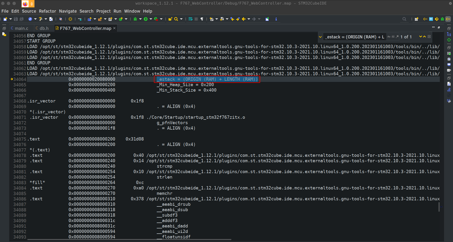Open the Refactor menu
This screenshot has width=453, height=242.
coord(47,11)
